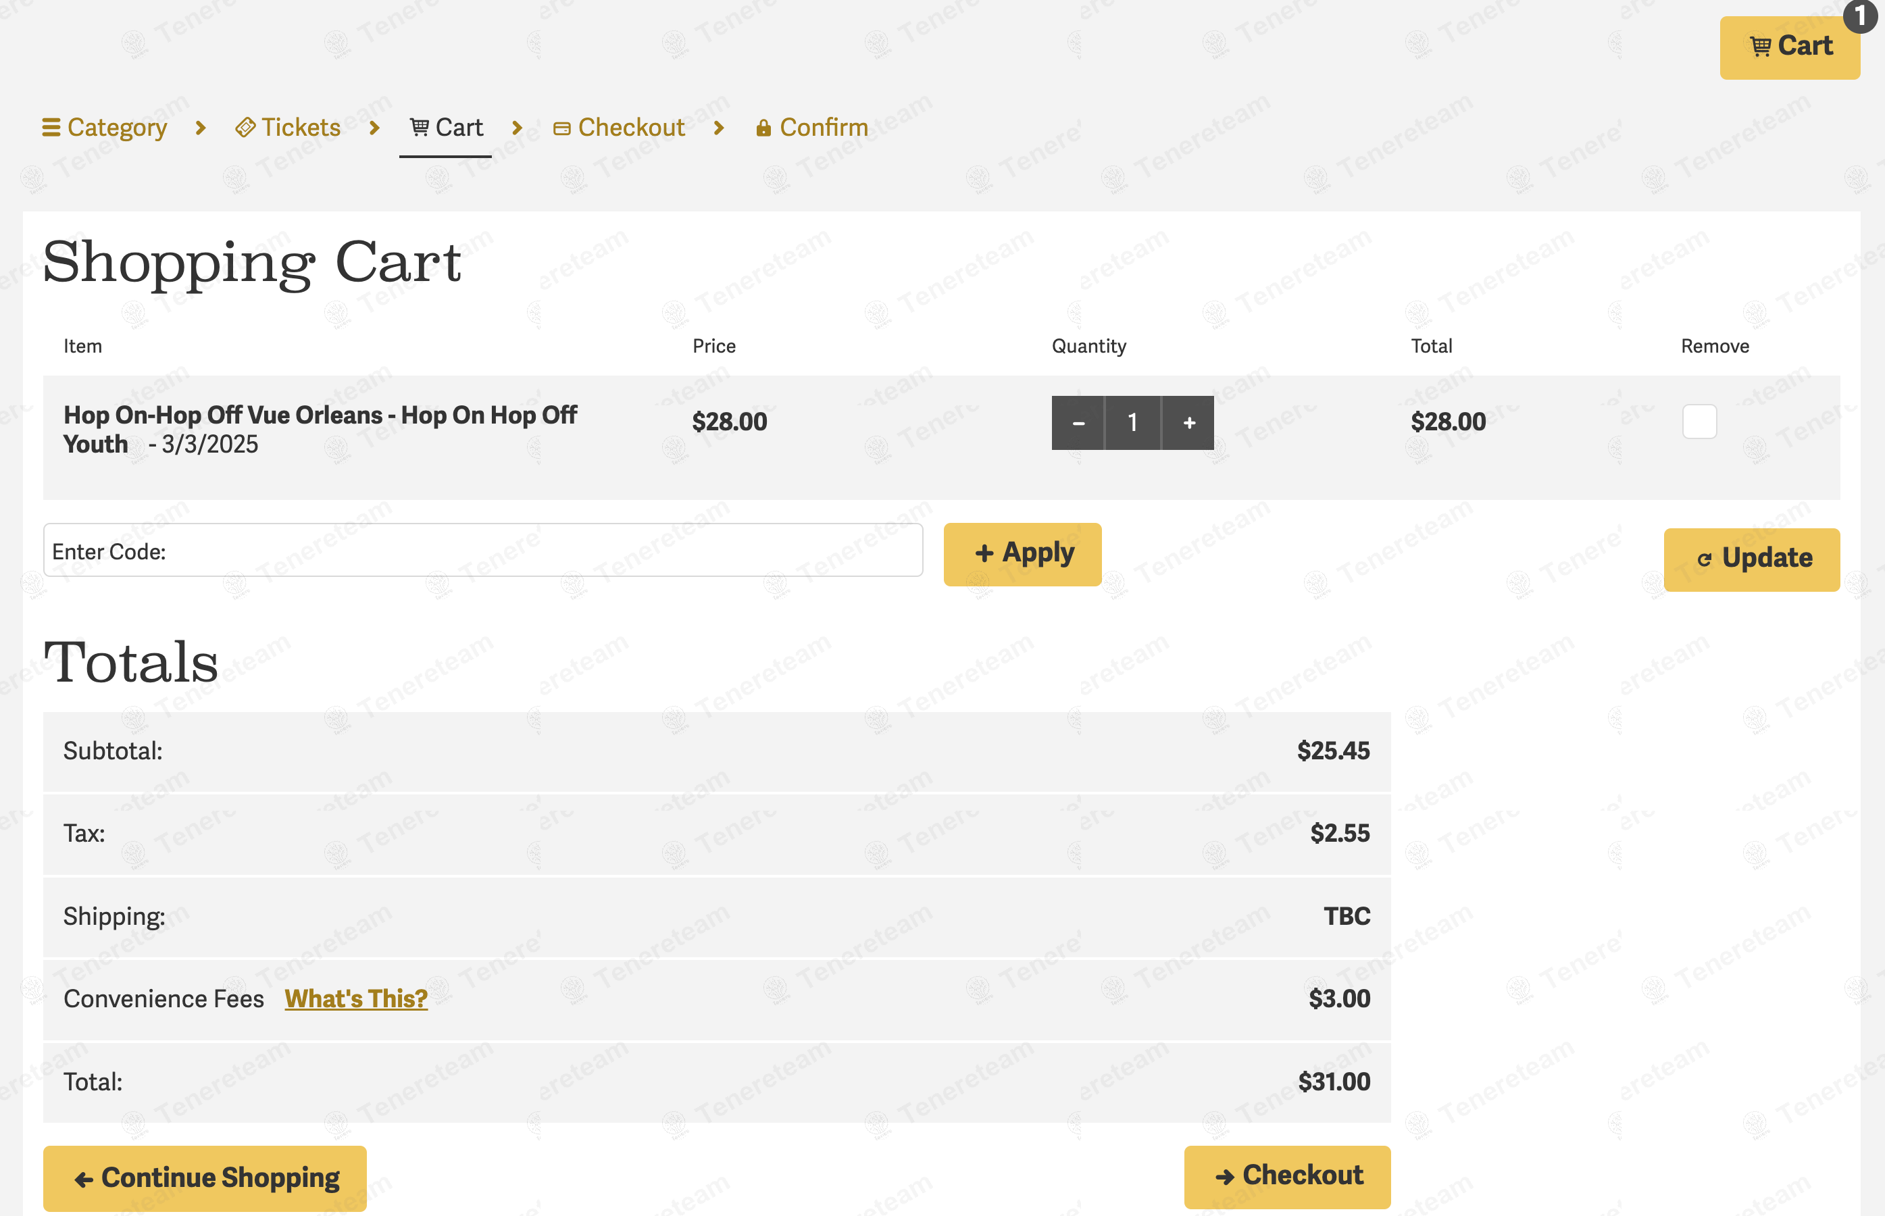Click the lock icon before Confirm

click(763, 128)
